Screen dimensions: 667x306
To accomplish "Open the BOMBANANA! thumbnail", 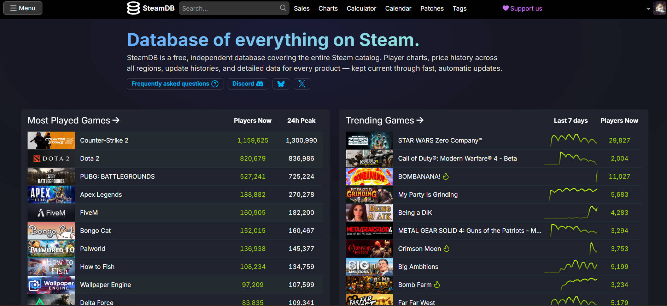I will (369, 177).
